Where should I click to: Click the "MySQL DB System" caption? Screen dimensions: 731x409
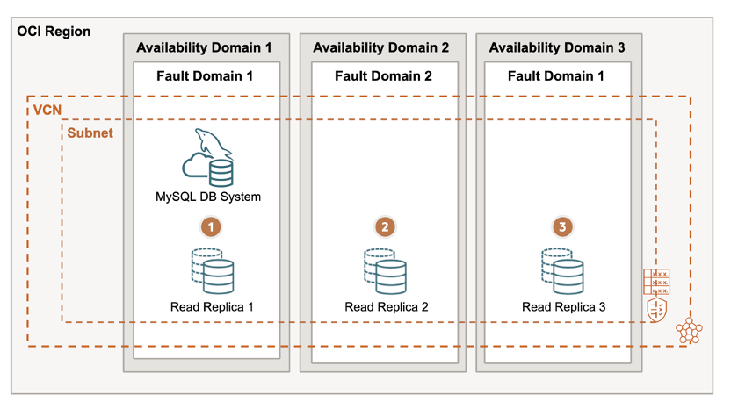click(x=208, y=197)
